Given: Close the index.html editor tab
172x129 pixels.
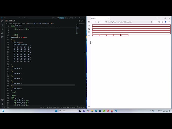Looking at the screenshot, I should click(x=14, y=21).
